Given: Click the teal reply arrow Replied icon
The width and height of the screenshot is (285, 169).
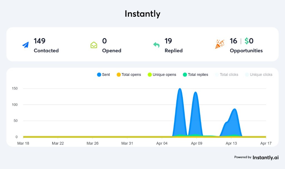Looking at the screenshot, I should pyautogui.click(x=157, y=45).
